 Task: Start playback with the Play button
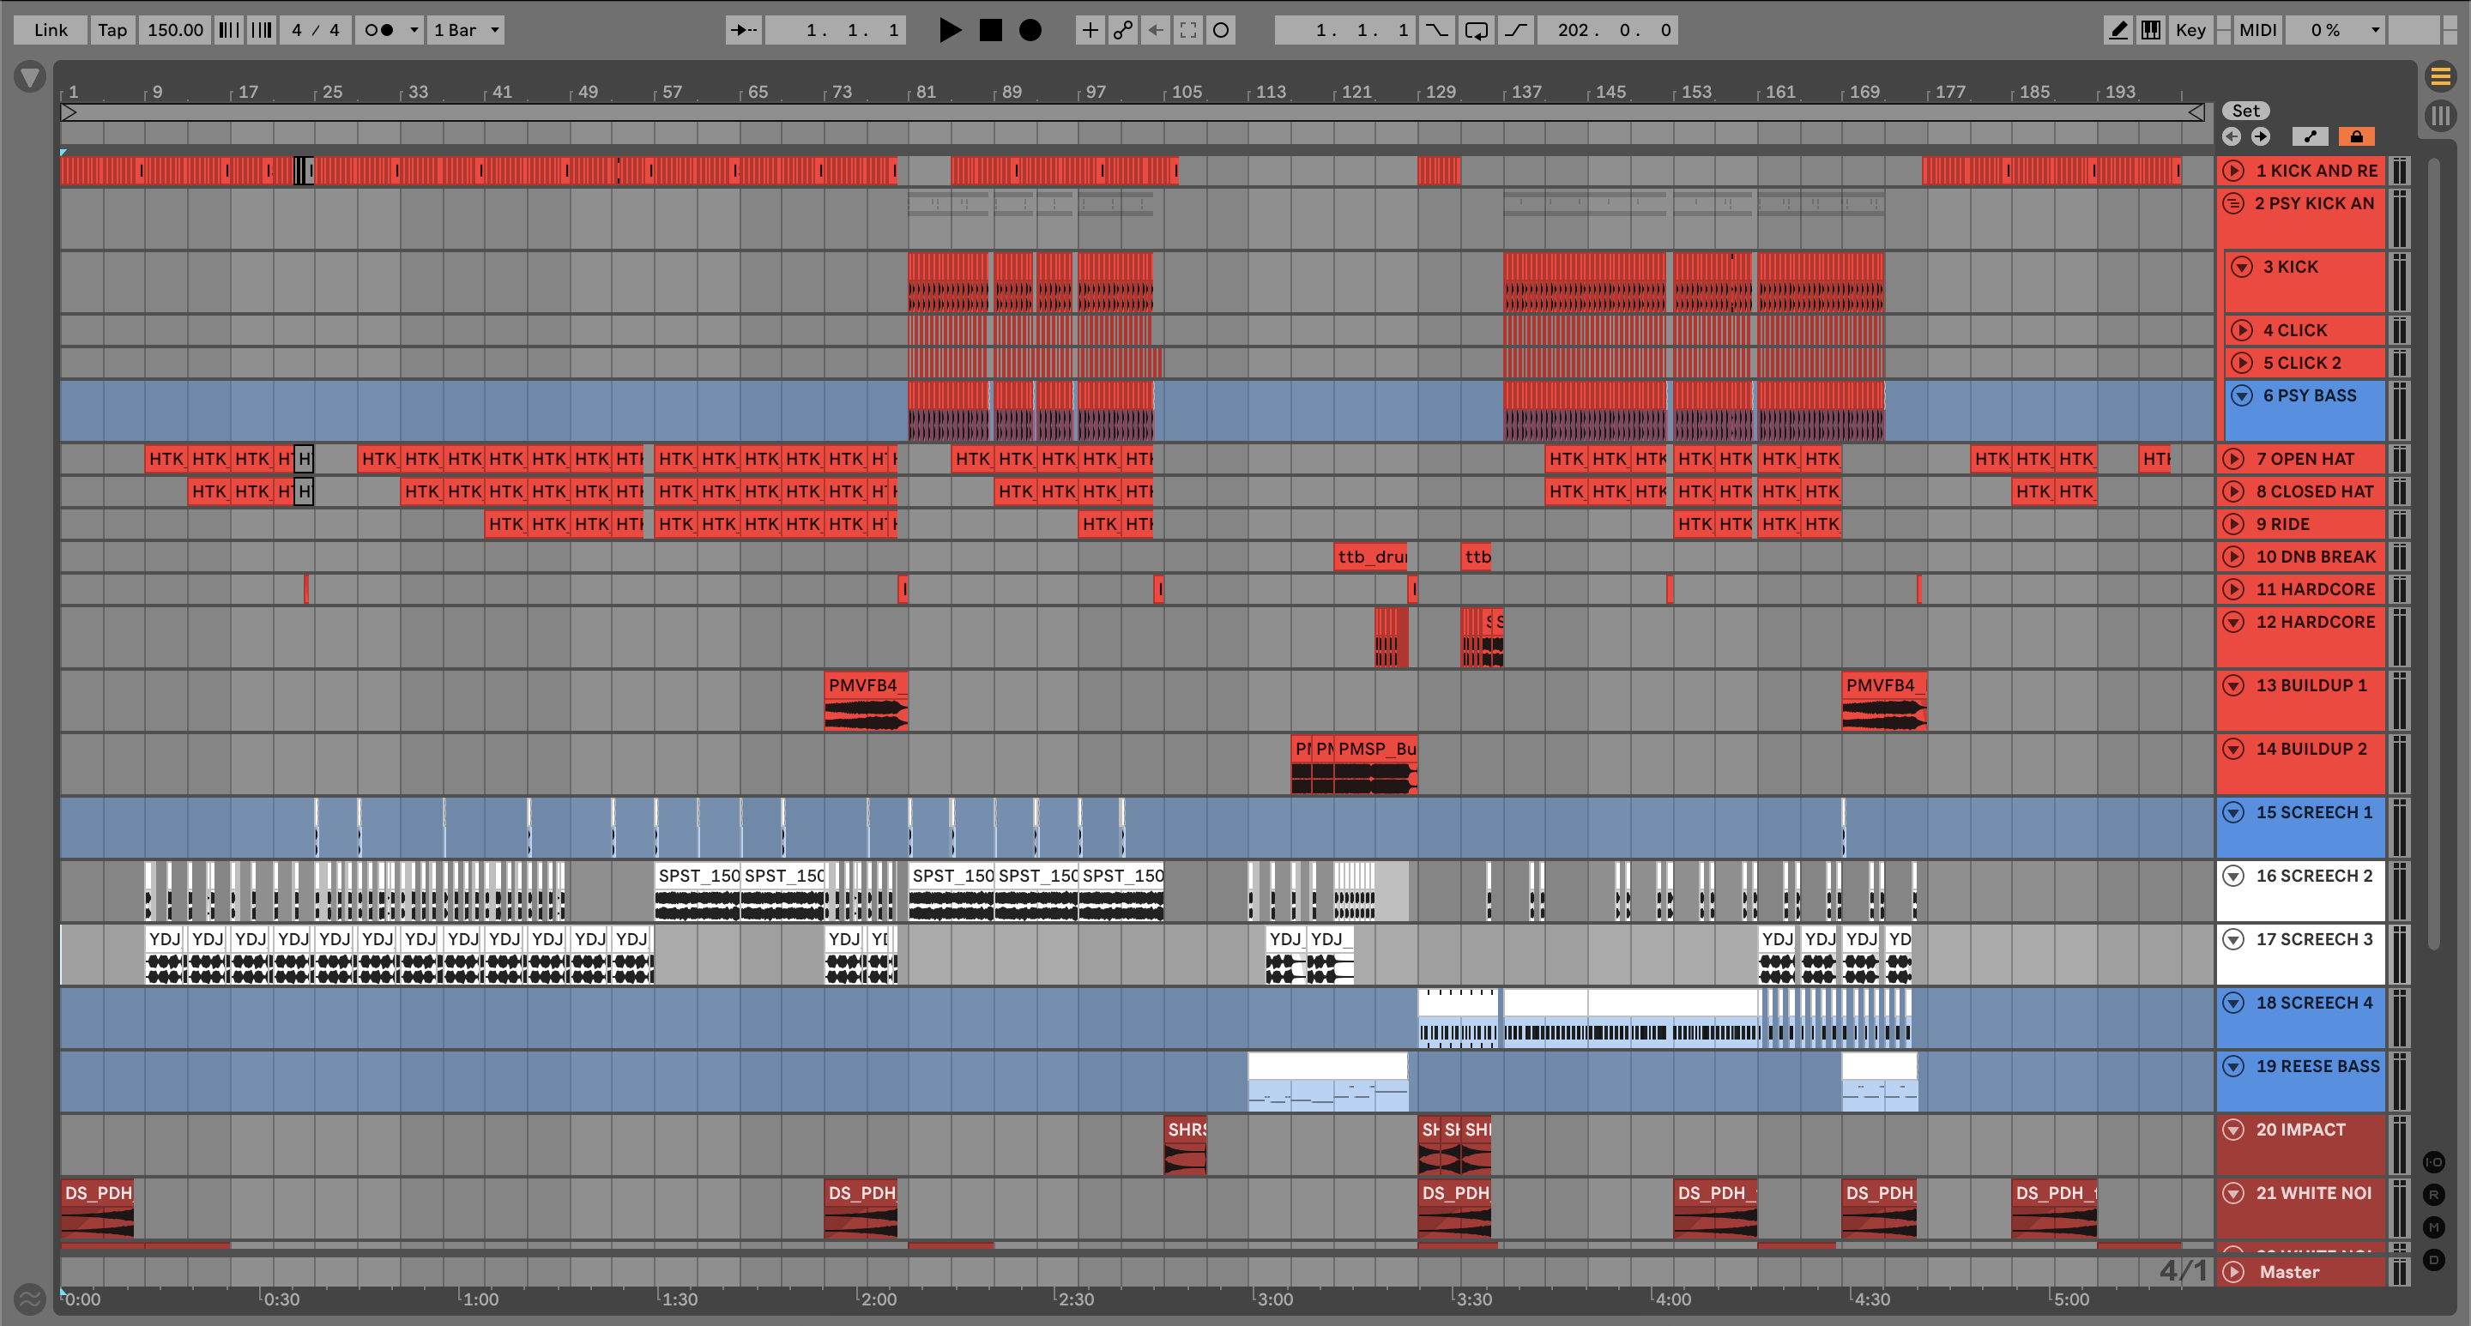click(x=950, y=30)
